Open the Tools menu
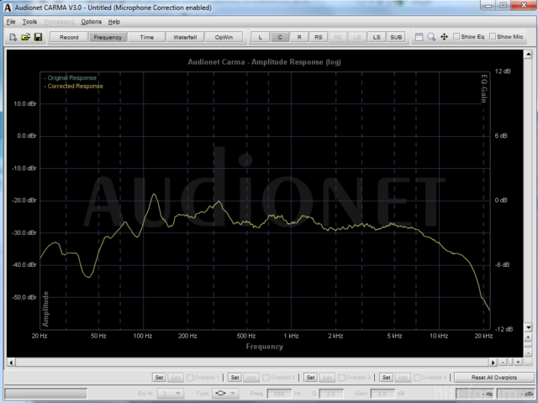 pyautogui.click(x=30, y=21)
